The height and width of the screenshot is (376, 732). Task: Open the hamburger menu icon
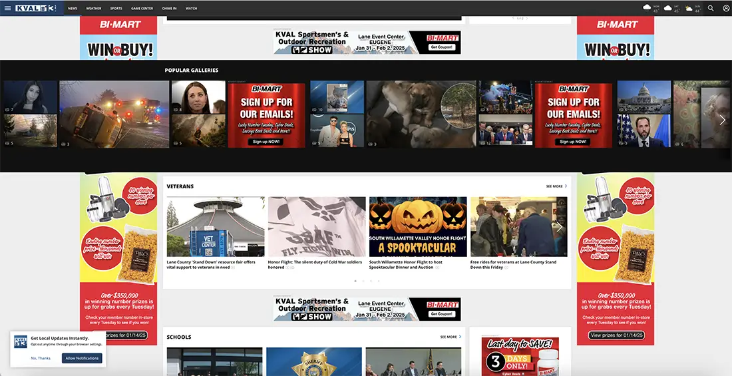[7, 8]
